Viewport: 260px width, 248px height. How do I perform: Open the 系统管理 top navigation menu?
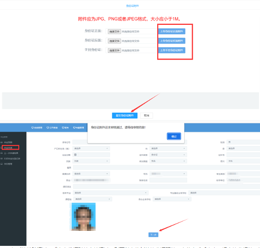pos(37,128)
